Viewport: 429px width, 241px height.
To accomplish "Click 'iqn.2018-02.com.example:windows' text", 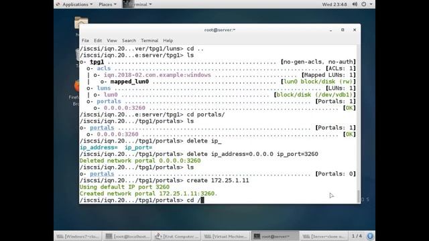I will pyautogui.click(x=158, y=75).
